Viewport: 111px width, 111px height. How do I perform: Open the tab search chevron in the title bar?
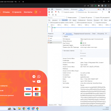coord(94,1)
